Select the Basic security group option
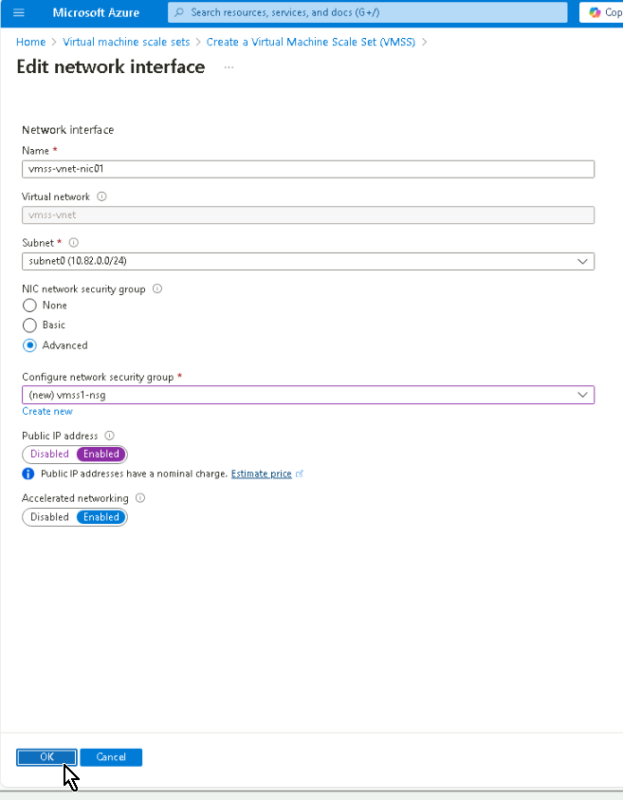The image size is (623, 800). [x=30, y=326]
